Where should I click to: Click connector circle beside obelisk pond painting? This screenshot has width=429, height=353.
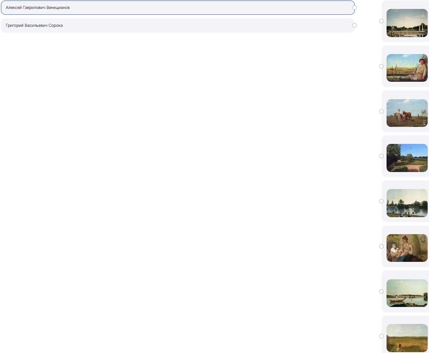point(381,21)
